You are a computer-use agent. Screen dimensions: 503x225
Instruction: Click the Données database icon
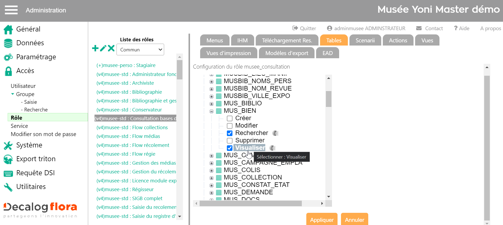[8, 43]
